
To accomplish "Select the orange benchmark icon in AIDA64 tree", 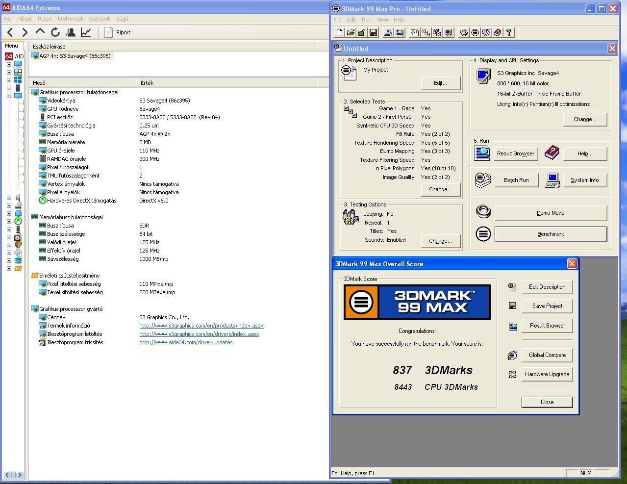I will pos(18,269).
